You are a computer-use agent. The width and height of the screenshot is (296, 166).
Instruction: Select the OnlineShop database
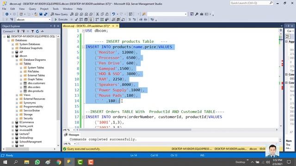pyautogui.click(x=26, y=138)
